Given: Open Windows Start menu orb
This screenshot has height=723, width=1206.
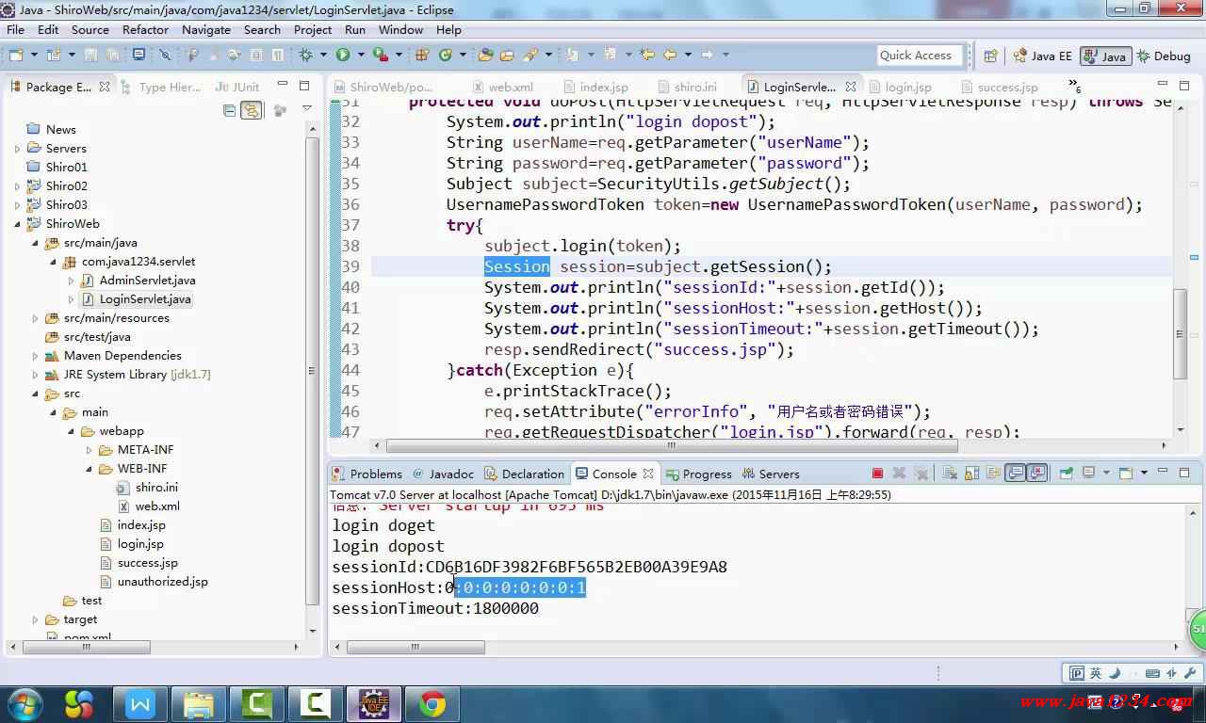Looking at the screenshot, I should [24, 703].
